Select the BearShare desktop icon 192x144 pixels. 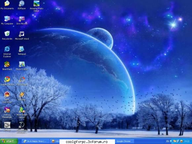point(7,66)
